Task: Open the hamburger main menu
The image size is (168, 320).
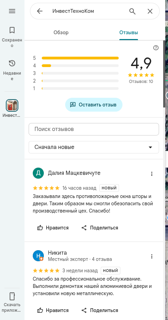Action: [12, 11]
